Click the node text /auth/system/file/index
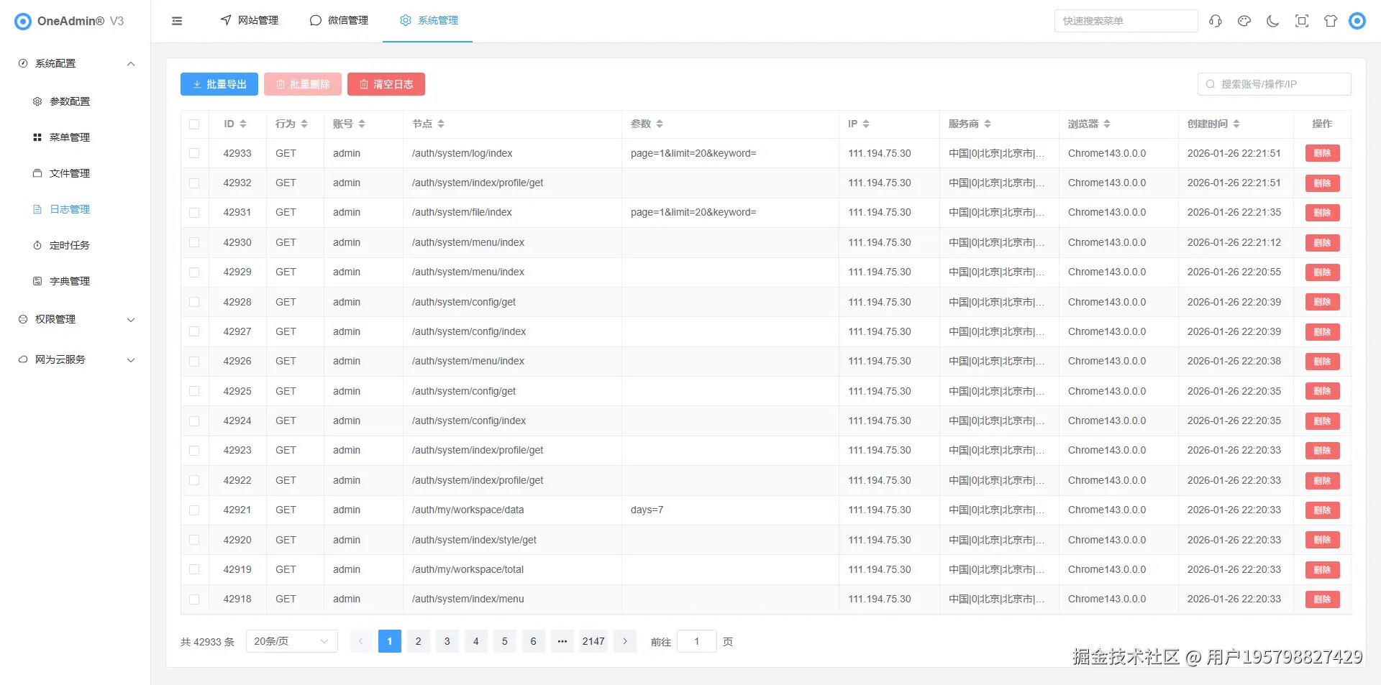This screenshot has height=685, width=1381. pyautogui.click(x=462, y=212)
